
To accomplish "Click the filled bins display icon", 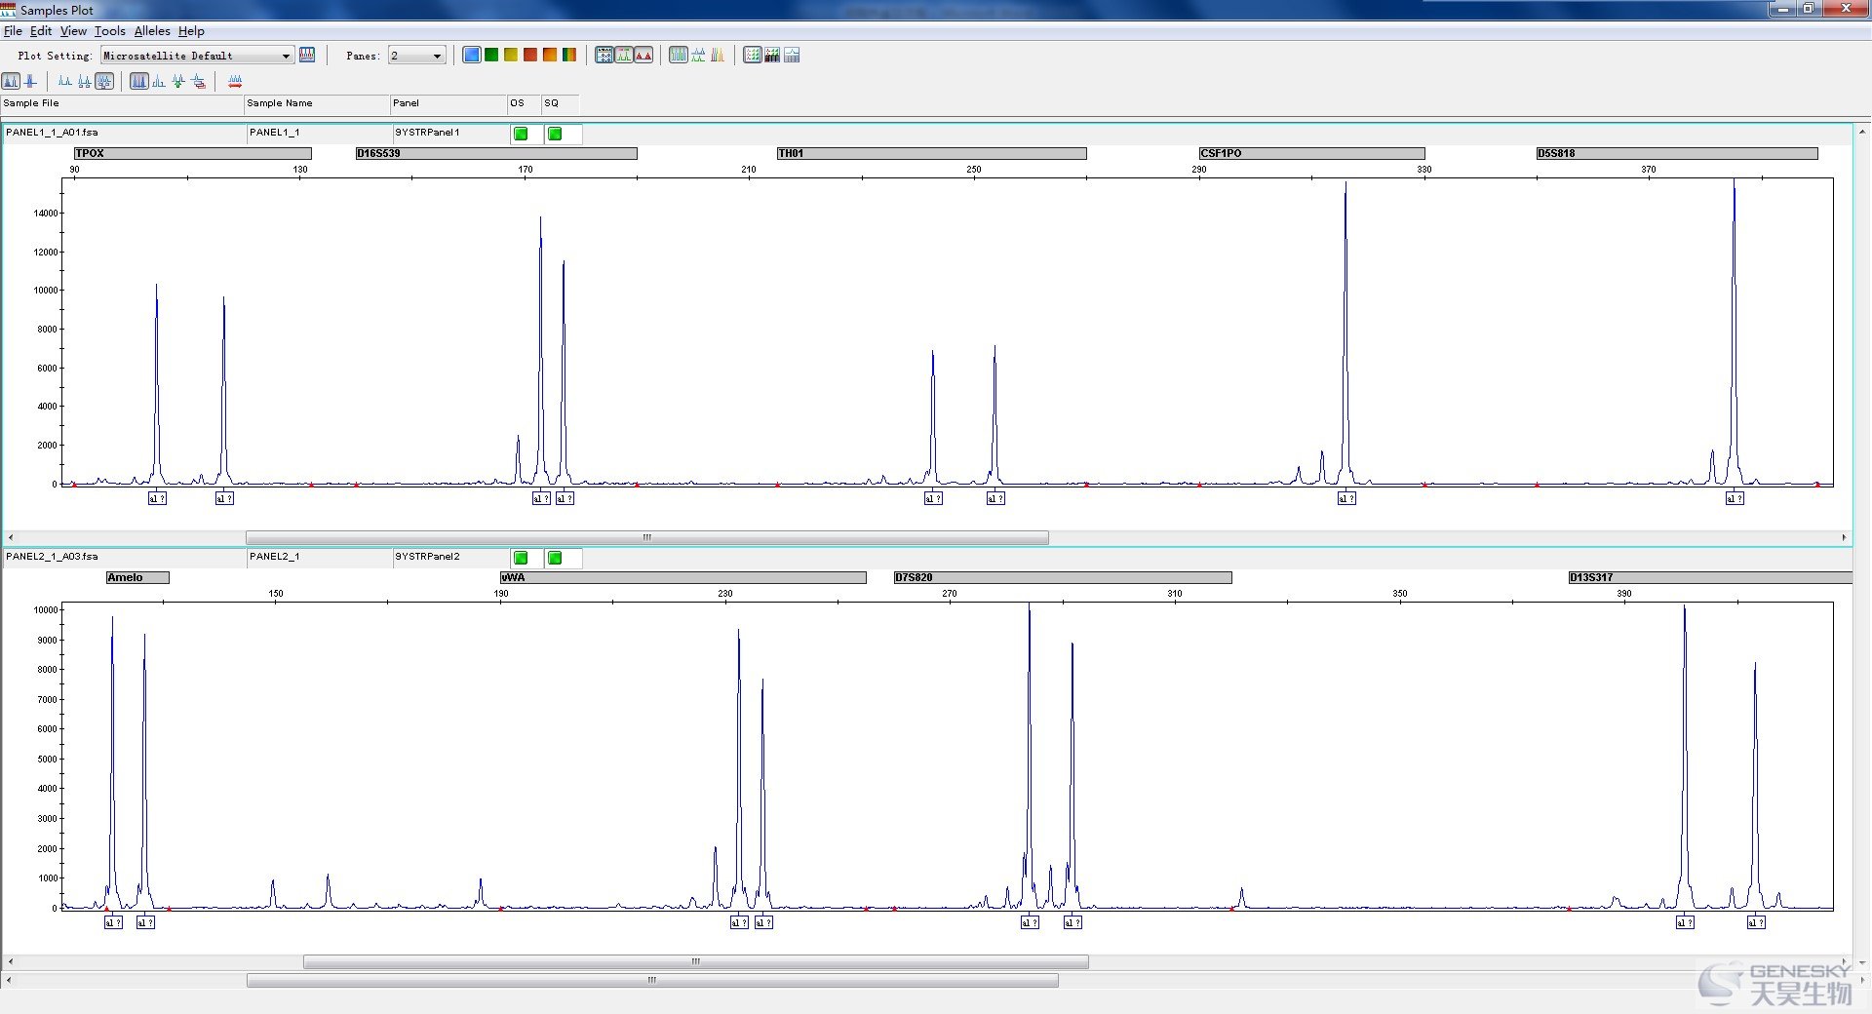I will [x=139, y=81].
